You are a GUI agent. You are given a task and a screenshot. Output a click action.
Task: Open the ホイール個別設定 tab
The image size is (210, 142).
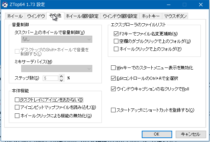coord(82,16)
